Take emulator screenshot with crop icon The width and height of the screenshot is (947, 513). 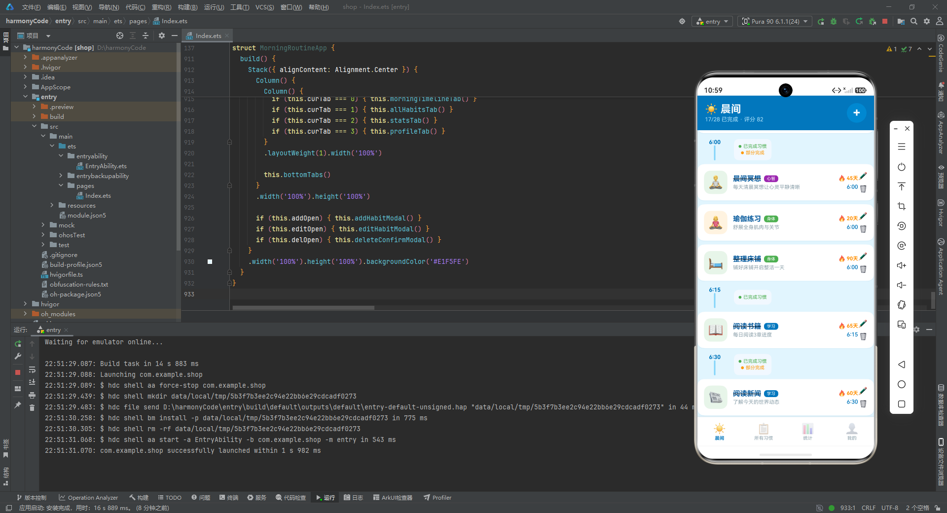click(902, 206)
